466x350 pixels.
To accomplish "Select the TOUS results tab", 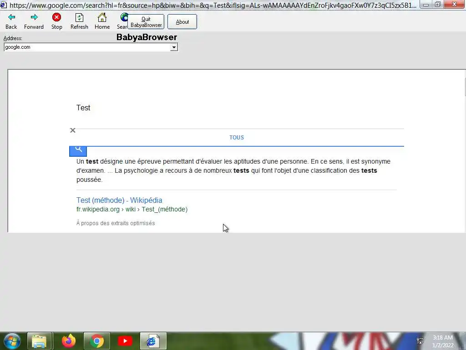I will click(x=237, y=138).
